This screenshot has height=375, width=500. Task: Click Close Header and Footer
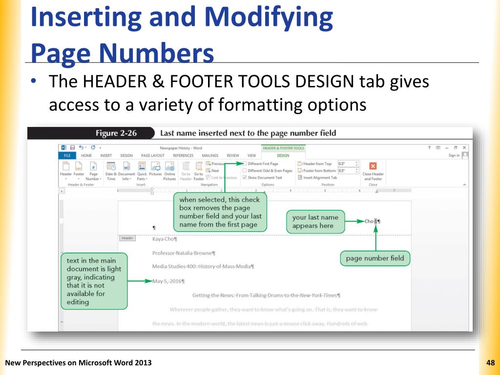pos(373,171)
